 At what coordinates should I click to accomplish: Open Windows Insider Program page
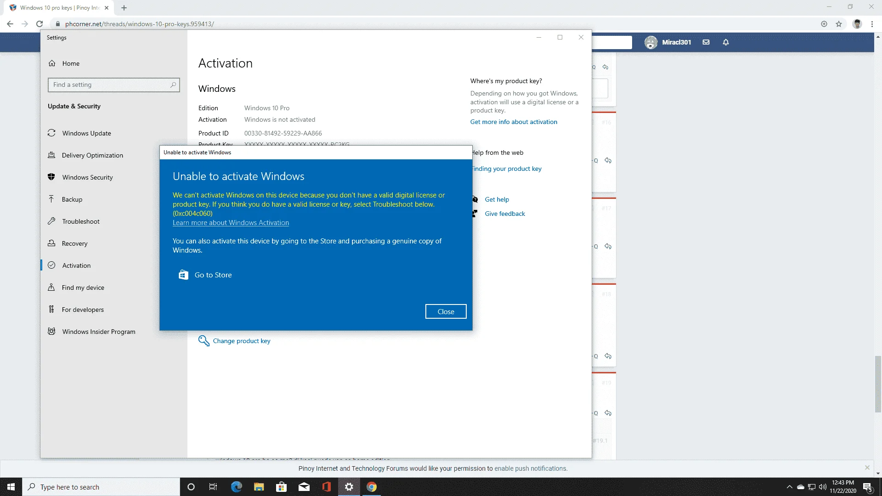pos(99,332)
